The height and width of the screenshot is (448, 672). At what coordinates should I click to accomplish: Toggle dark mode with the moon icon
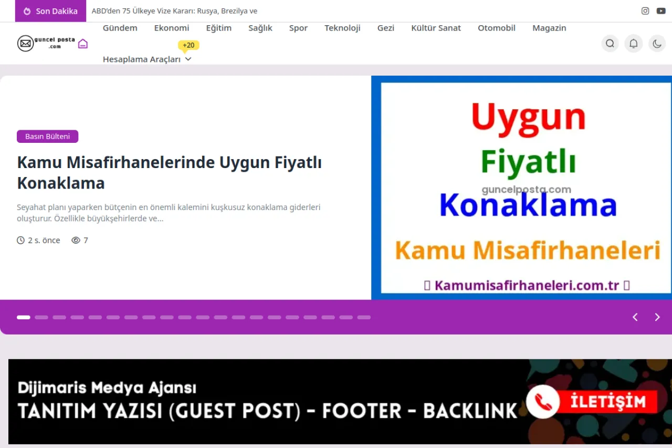[657, 43]
